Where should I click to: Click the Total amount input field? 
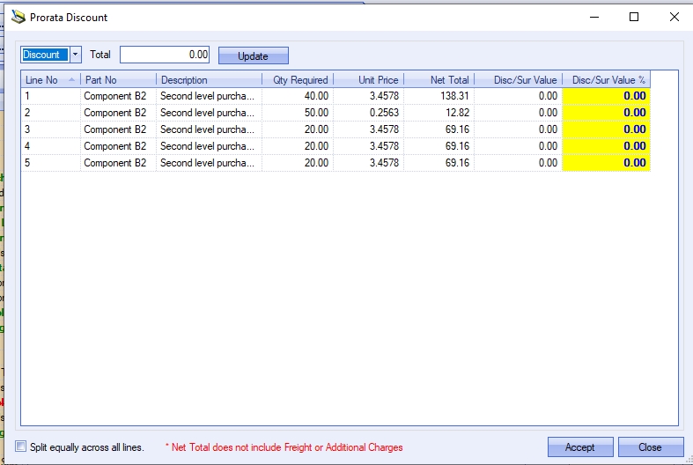[x=165, y=55]
